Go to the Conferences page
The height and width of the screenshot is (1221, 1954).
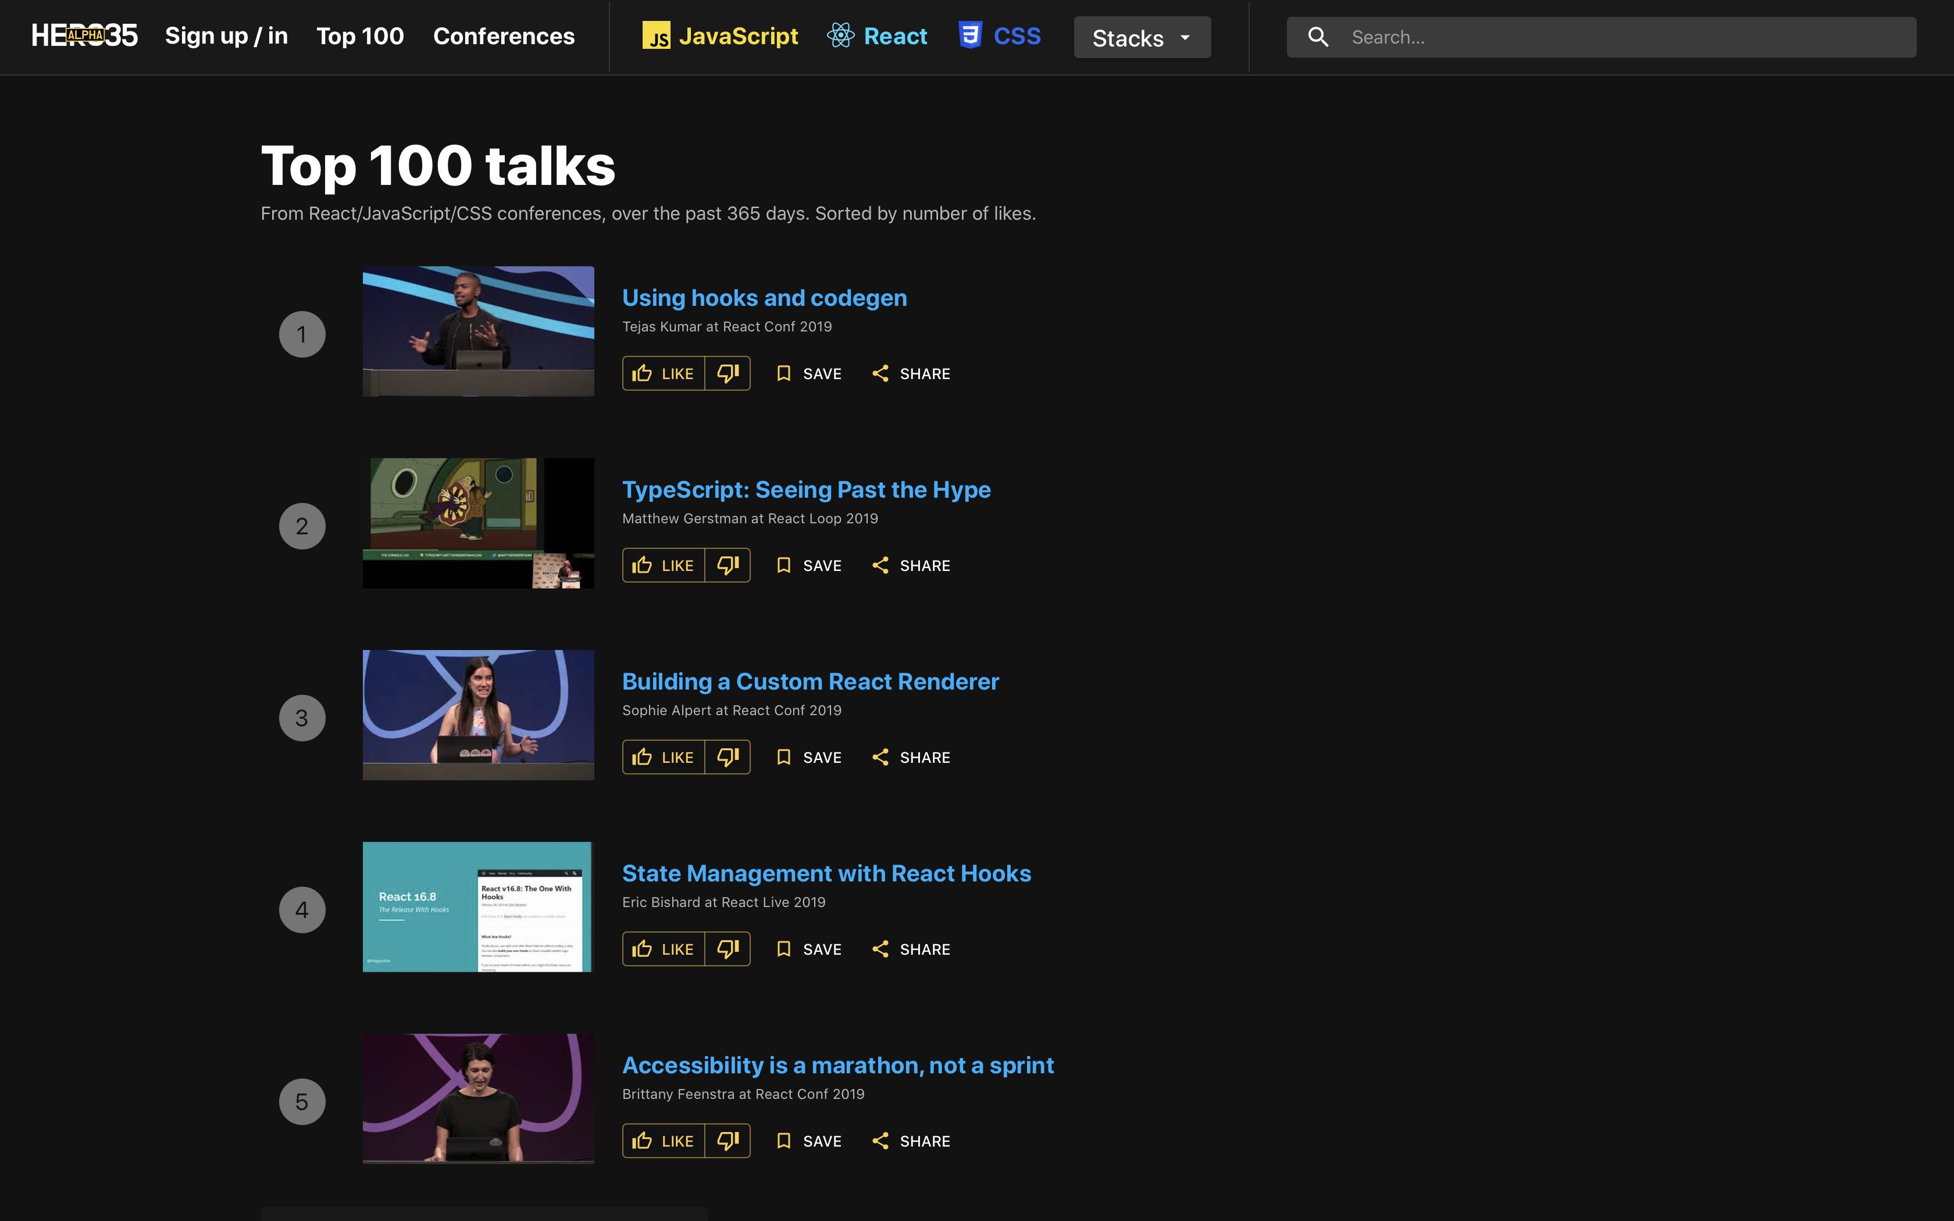504,35
